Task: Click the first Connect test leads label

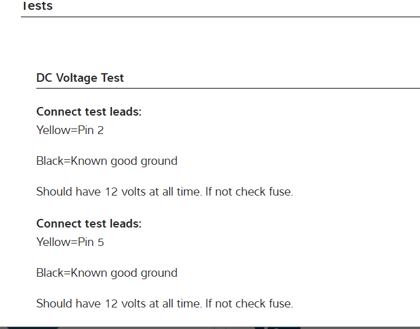Action: pos(89,112)
